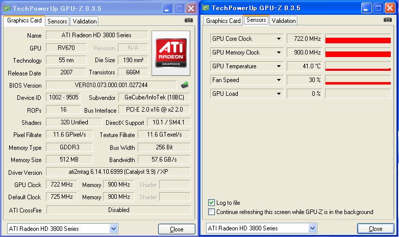Open the GPU Load sensor dropdown
The height and width of the screenshot is (237, 399).
coord(279,94)
